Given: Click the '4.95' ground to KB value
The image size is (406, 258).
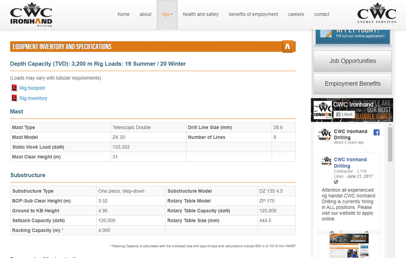Looking at the screenshot, I should (103, 211).
